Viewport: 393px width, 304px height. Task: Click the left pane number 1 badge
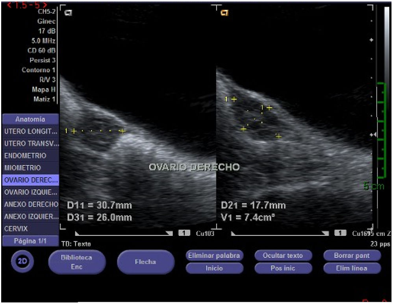(x=184, y=233)
